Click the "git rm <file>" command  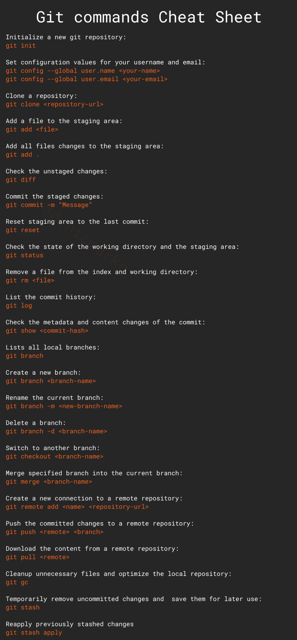click(30, 280)
